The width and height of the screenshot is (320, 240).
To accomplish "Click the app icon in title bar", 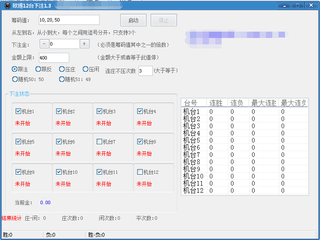I will 7,5.
